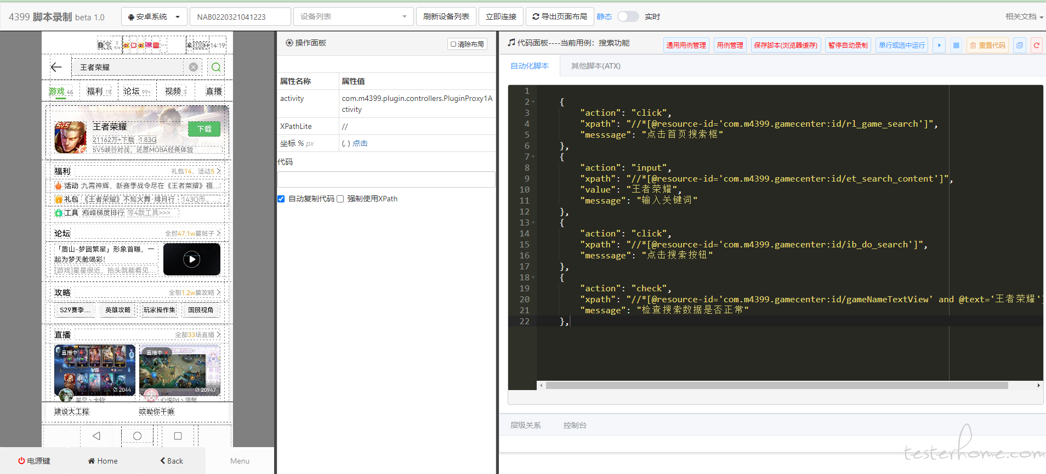Click the 点击 link in the 坐标 row

click(360, 143)
